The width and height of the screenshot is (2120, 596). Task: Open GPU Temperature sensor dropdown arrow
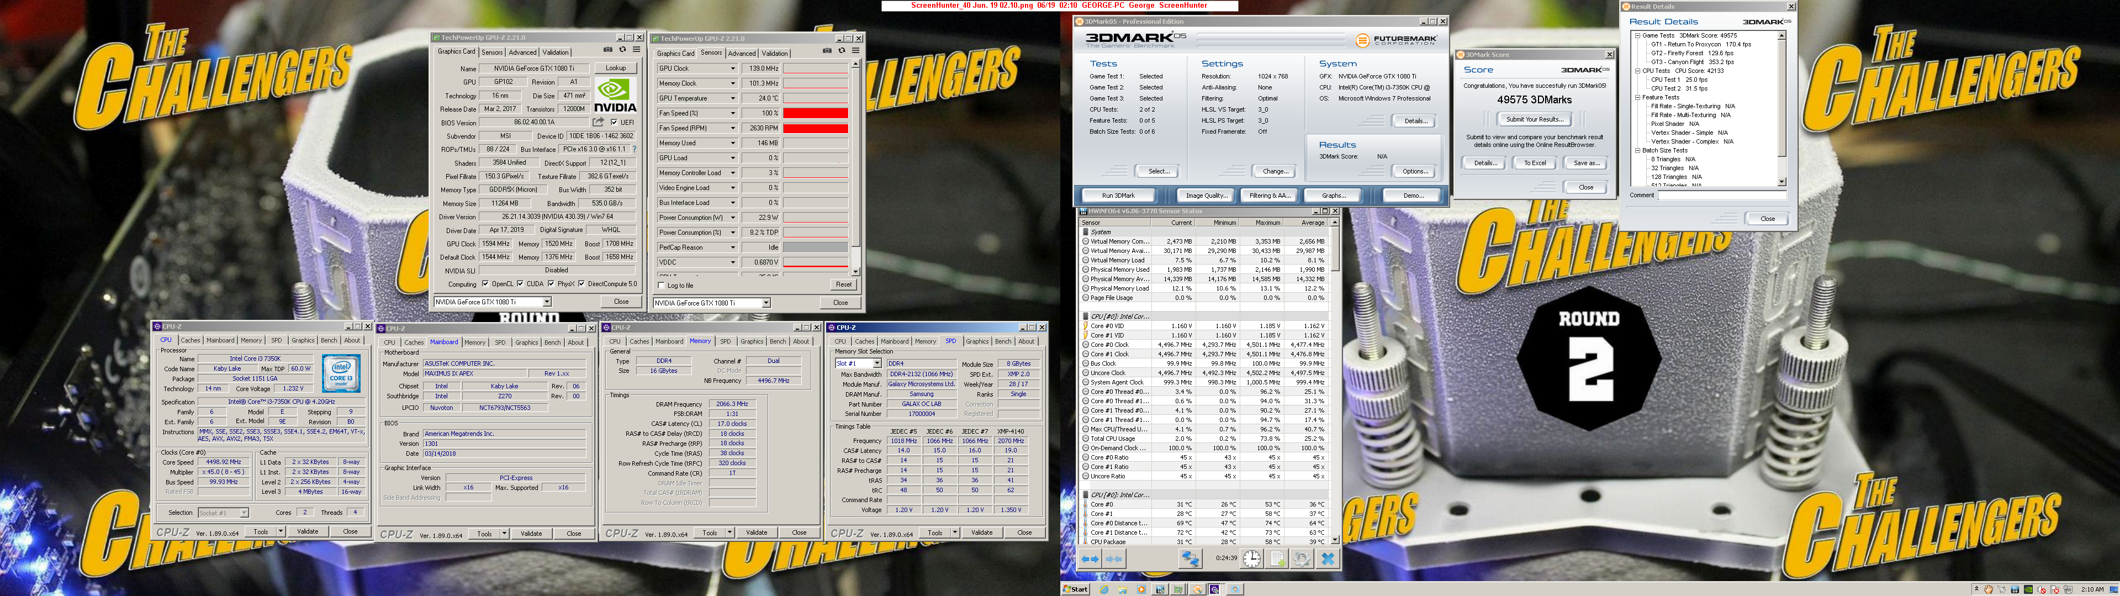[732, 98]
